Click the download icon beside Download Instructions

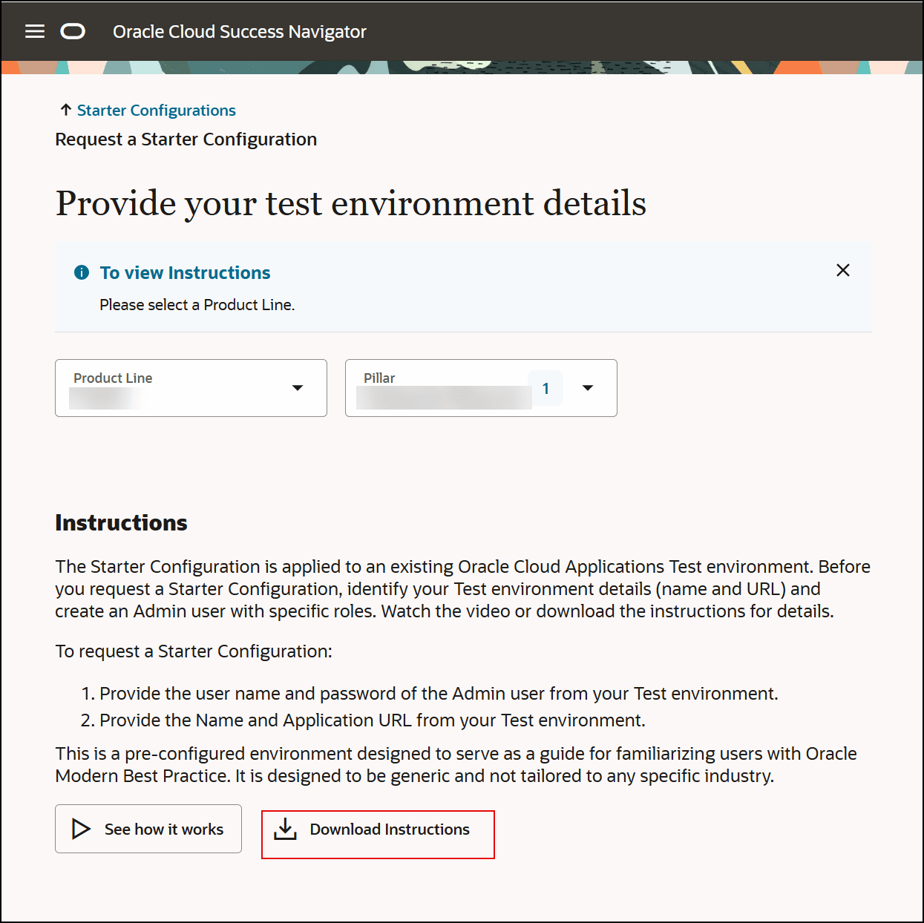(x=285, y=830)
